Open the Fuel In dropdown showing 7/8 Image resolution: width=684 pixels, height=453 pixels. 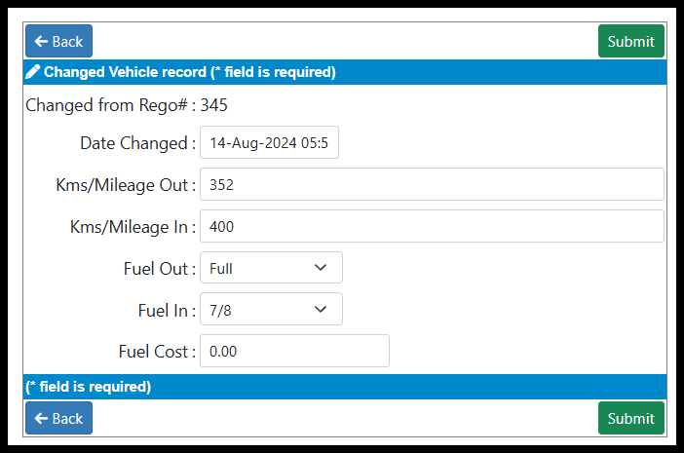click(271, 309)
